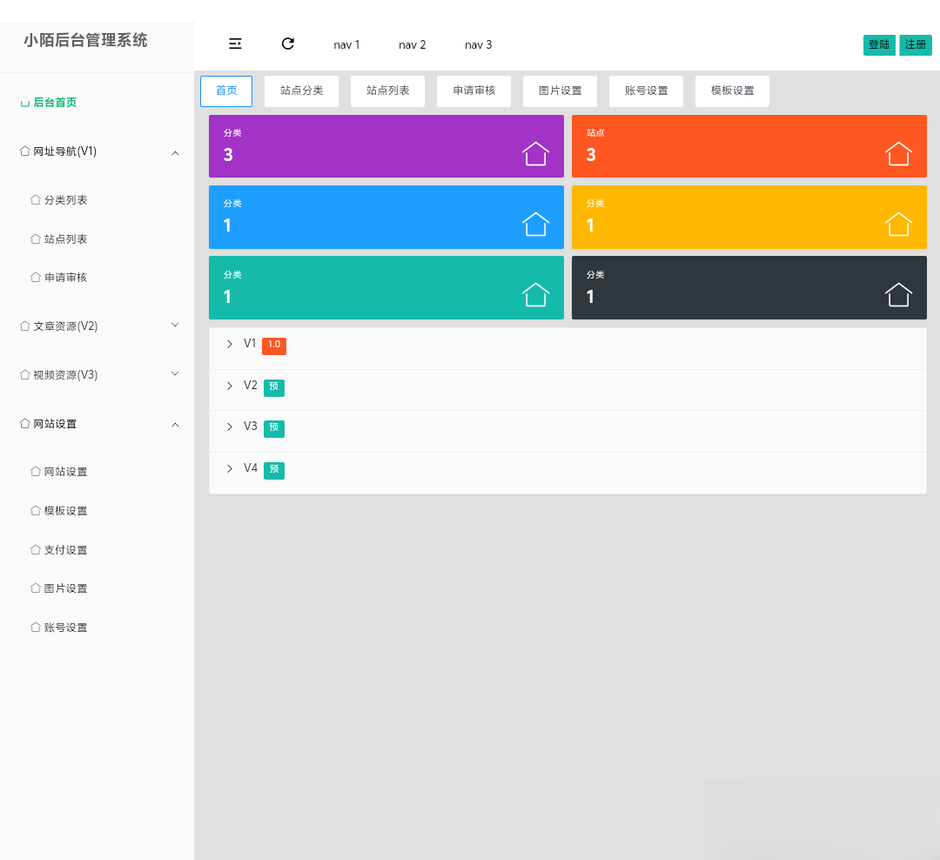Click the home icon on the orange 站点 card

898,154
